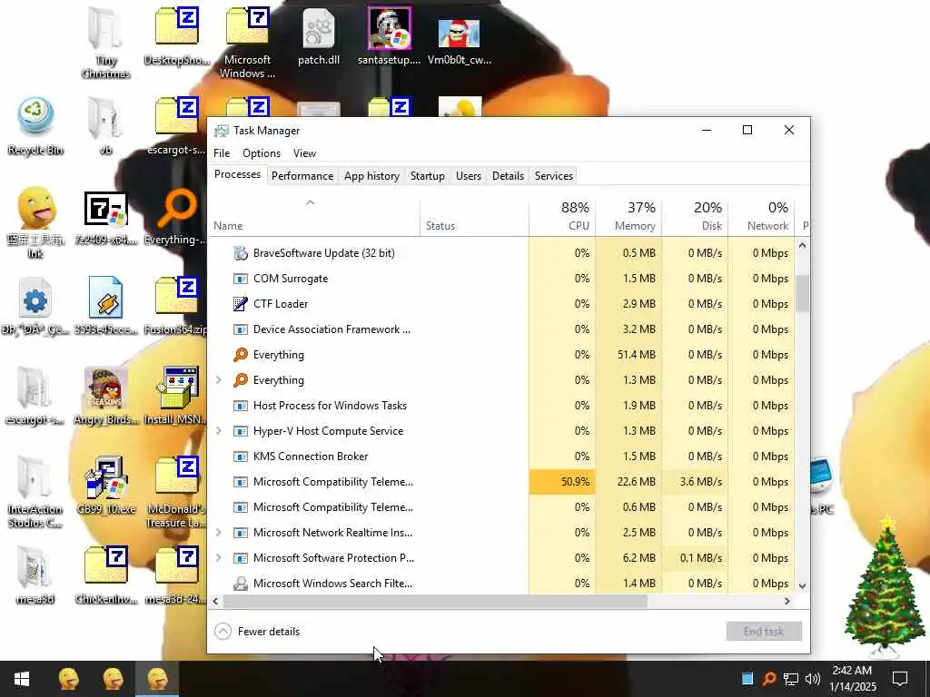Select the Recycle Bin desktop icon
The width and height of the screenshot is (930, 697).
(x=35, y=126)
